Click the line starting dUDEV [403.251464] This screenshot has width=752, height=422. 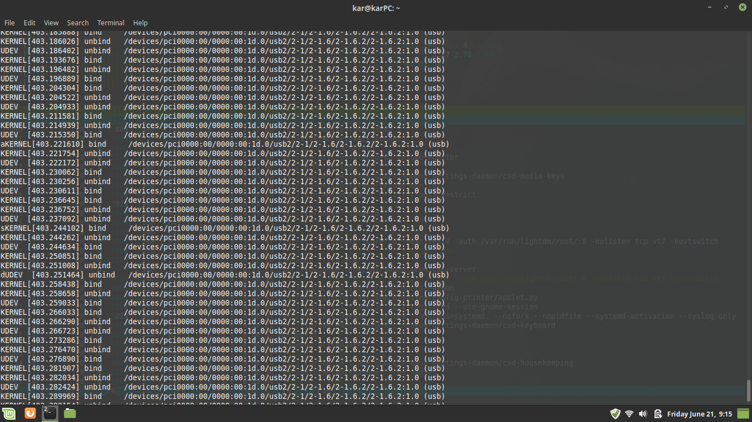pos(225,275)
